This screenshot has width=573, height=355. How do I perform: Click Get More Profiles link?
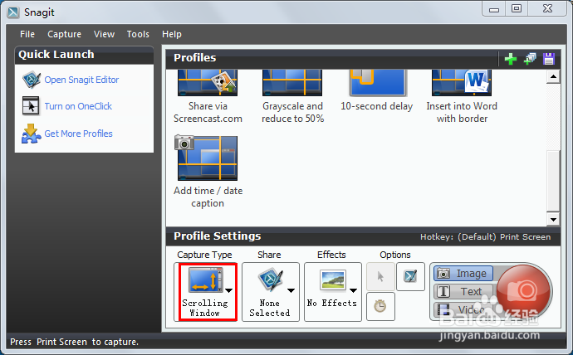coord(78,134)
